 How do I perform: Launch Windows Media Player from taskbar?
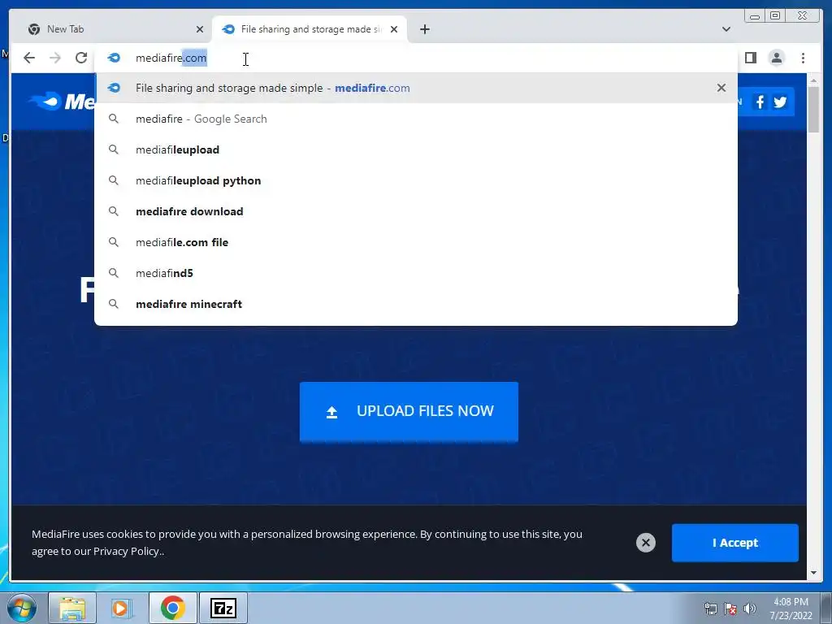pos(122,608)
